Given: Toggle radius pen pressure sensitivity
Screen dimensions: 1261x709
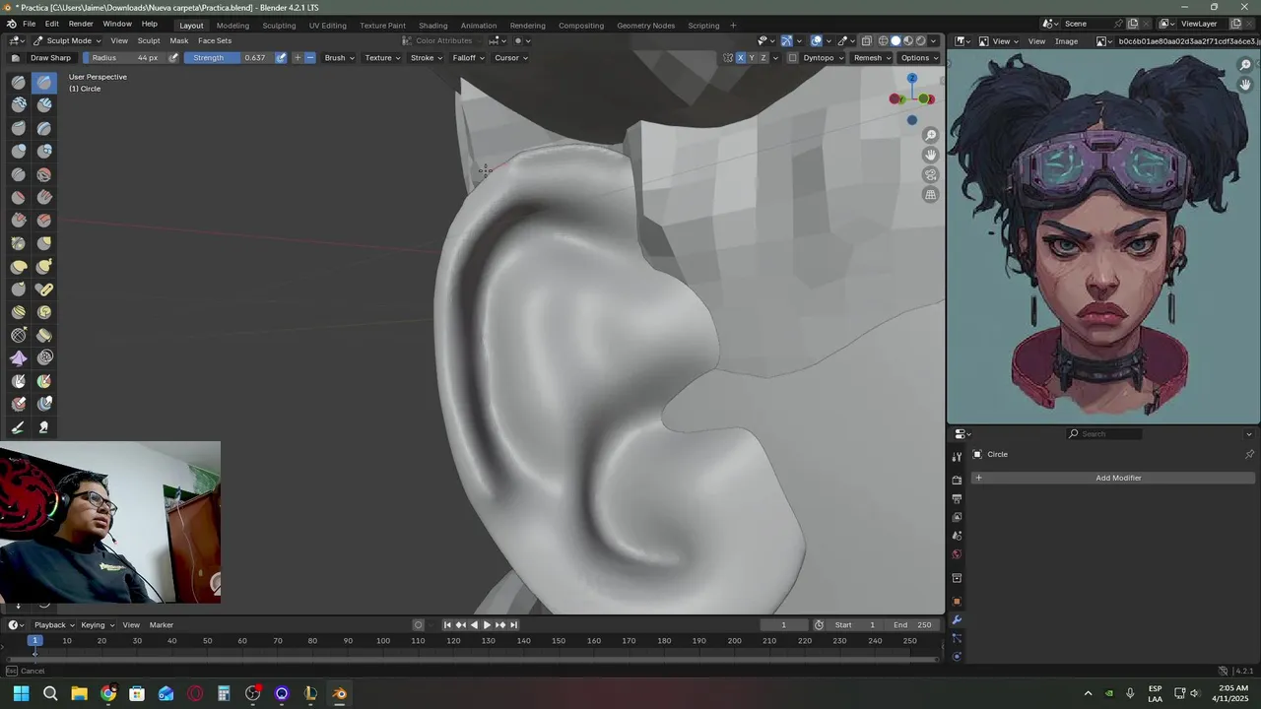Looking at the screenshot, I should tap(173, 58).
